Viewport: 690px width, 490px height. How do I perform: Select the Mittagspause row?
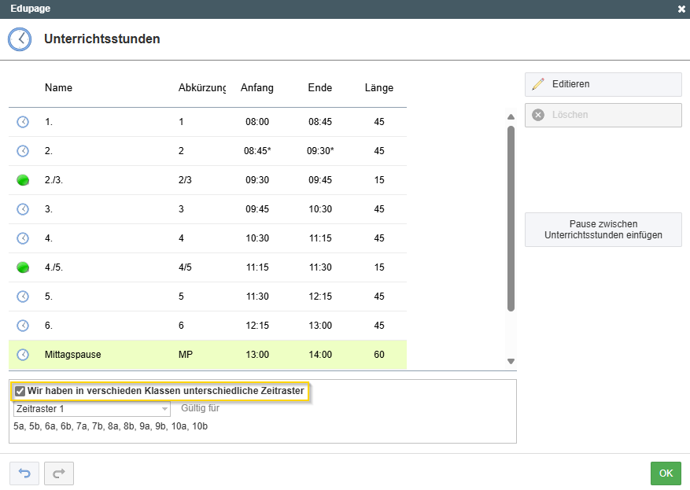coord(208,355)
